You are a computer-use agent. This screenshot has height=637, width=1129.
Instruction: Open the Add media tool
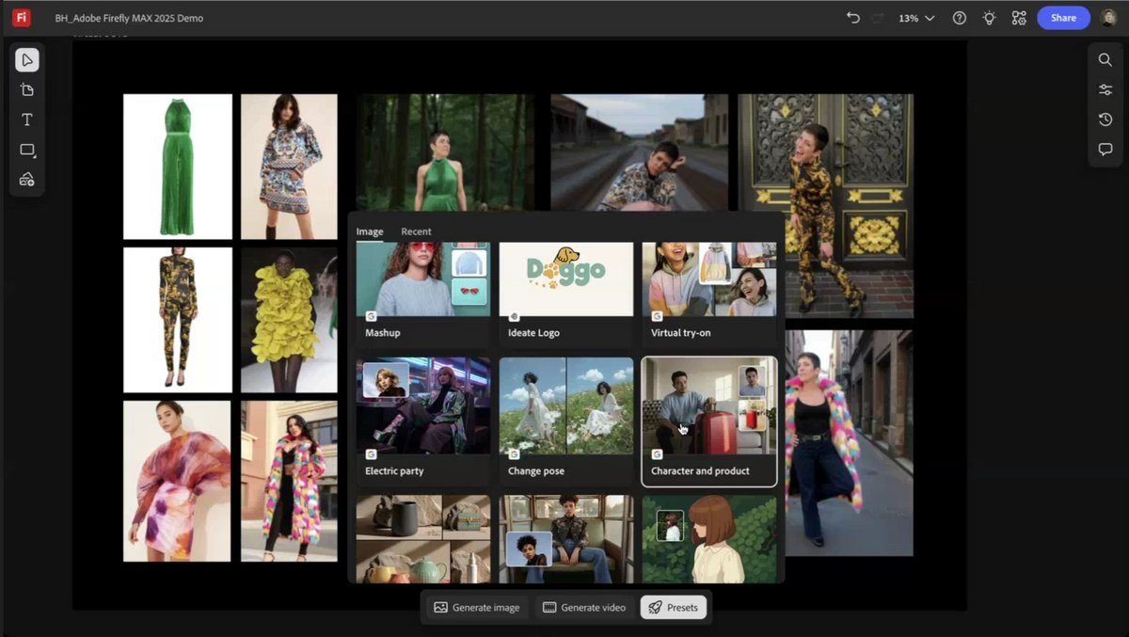click(27, 180)
